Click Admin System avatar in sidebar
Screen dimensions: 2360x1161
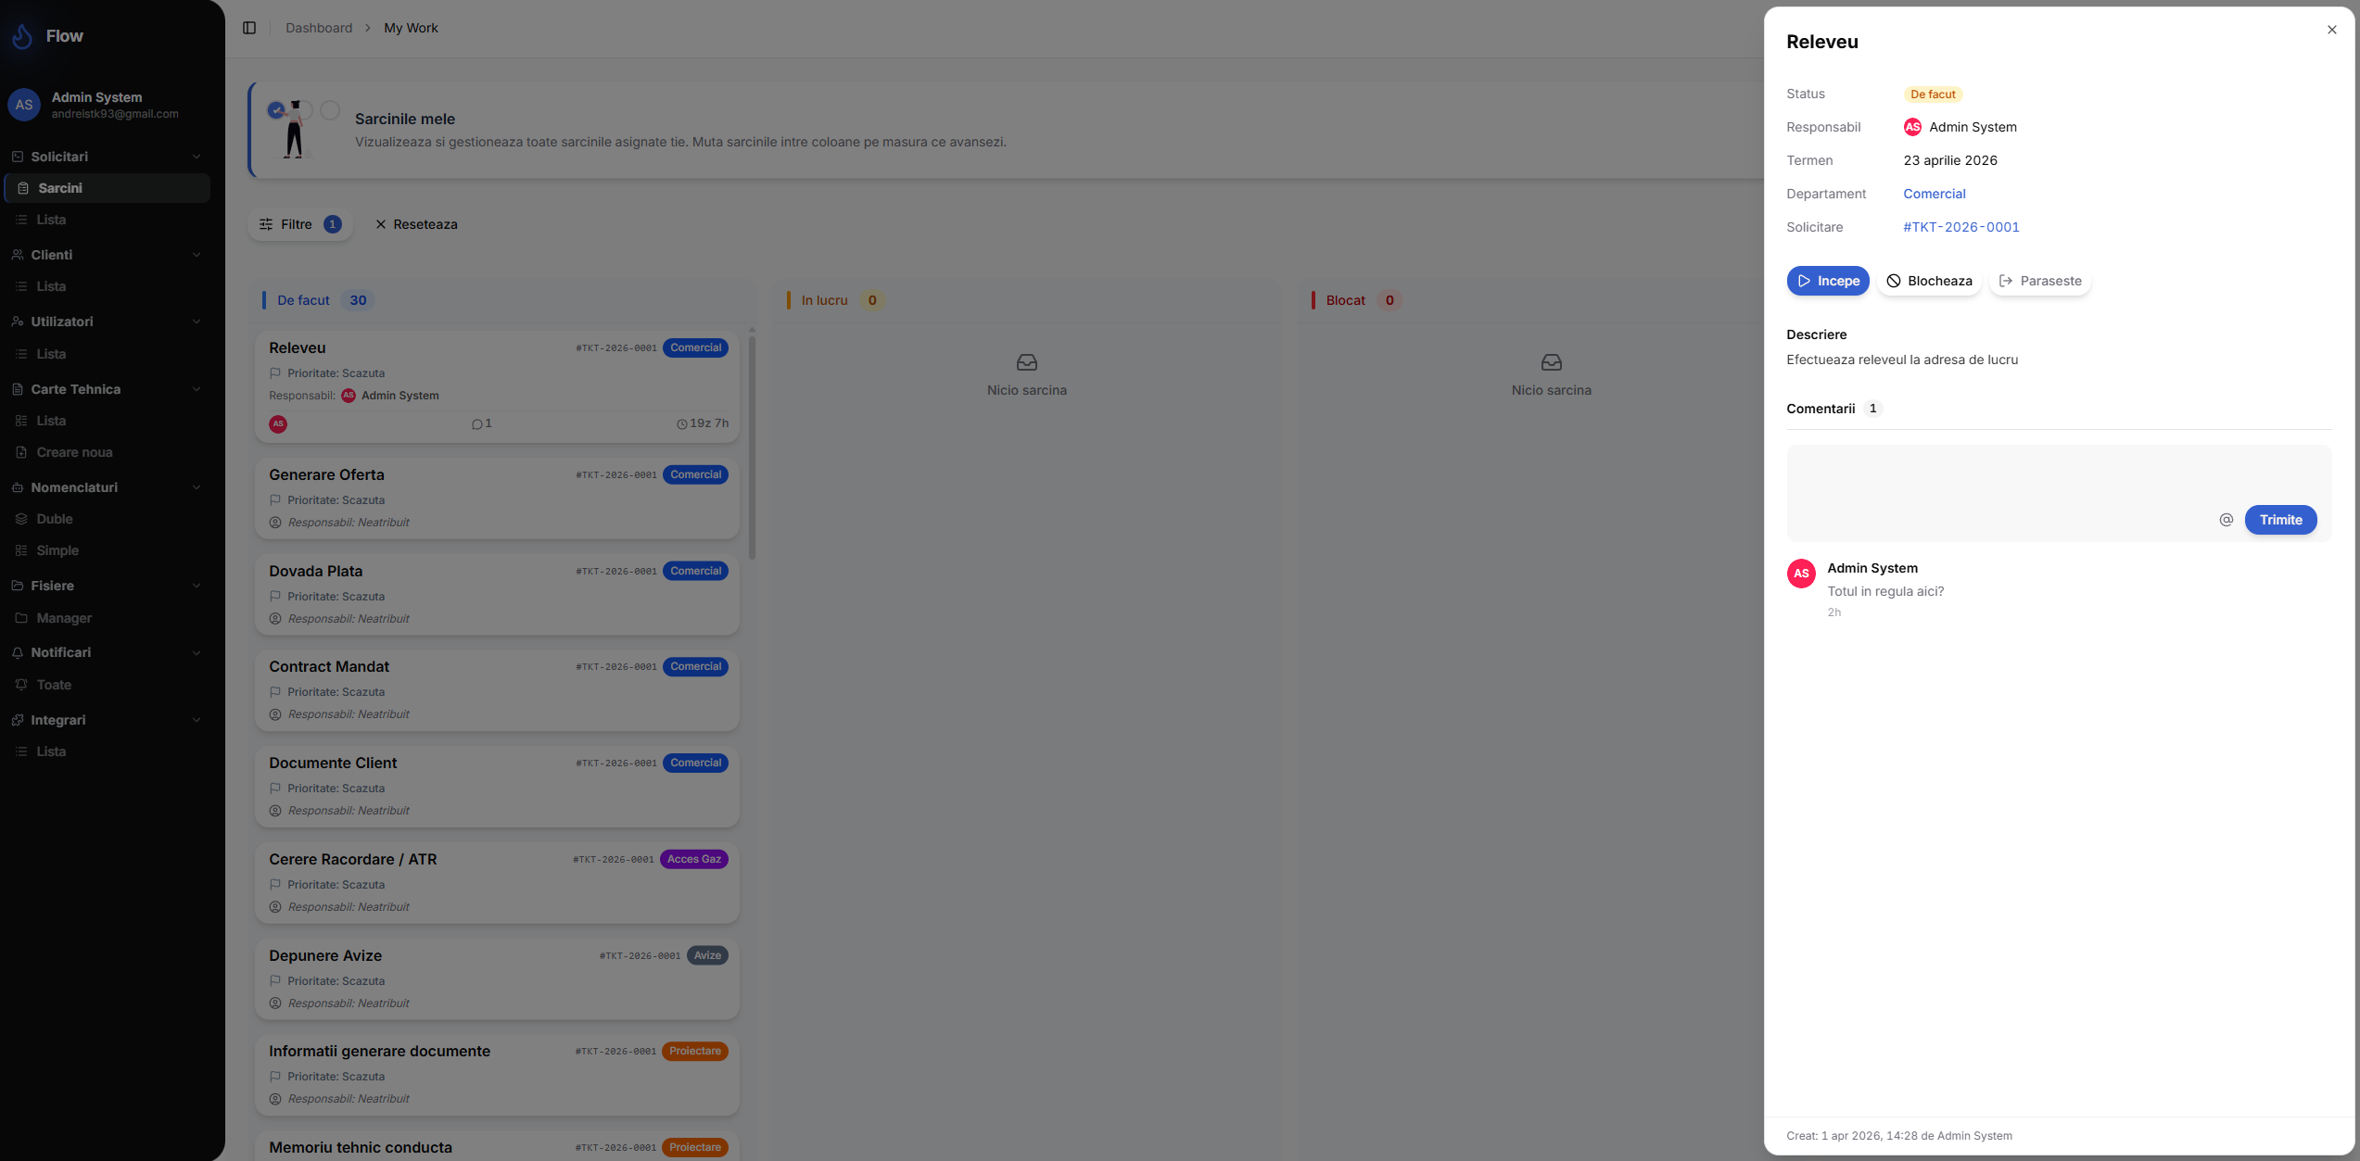coord(24,105)
